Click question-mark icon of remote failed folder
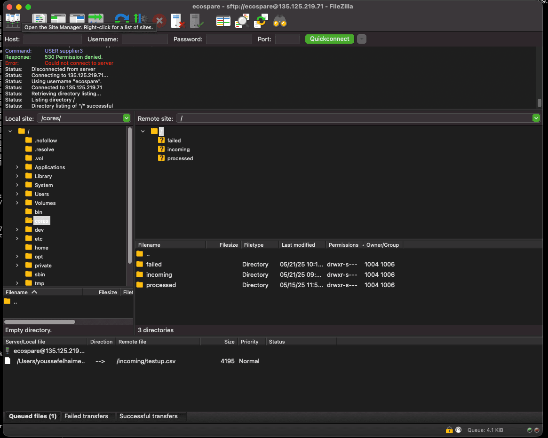The height and width of the screenshot is (438, 548). pyautogui.click(x=161, y=140)
